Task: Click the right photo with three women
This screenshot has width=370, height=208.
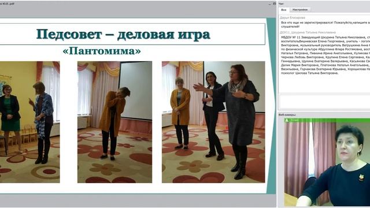Action: [213, 122]
